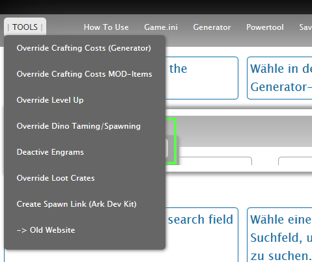Open the How To Use page

106,27
